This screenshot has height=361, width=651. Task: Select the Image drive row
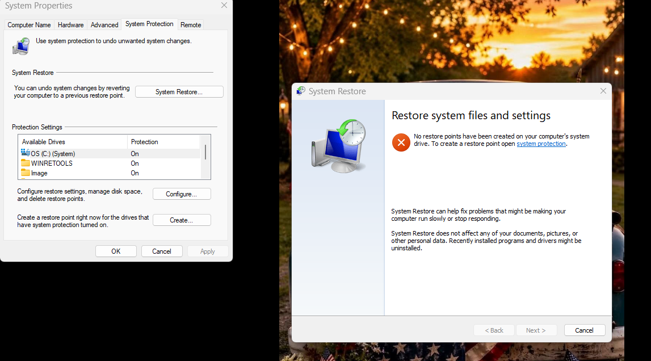(110, 173)
